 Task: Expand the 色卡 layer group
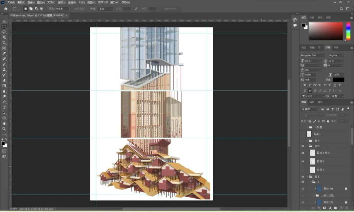pos(307,141)
